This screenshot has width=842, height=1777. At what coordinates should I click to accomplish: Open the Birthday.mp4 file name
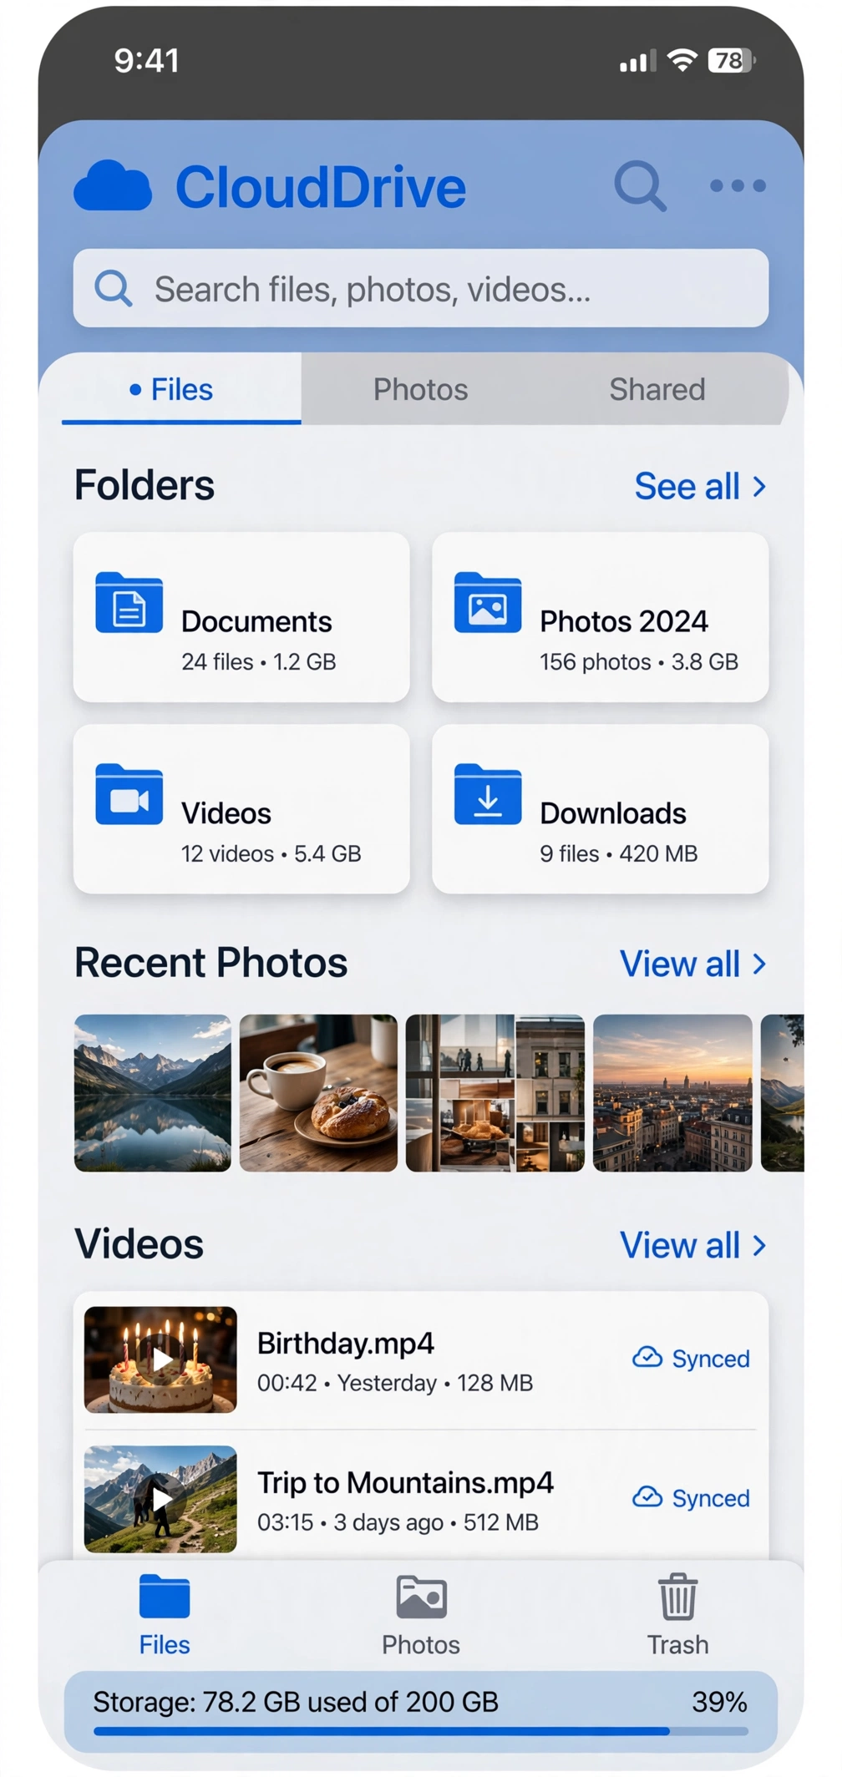pos(346,1343)
